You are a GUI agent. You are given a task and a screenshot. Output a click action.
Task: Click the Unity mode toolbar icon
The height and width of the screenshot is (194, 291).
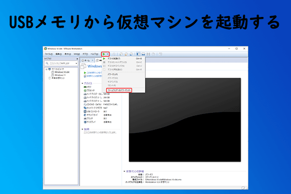coord(153,54)
